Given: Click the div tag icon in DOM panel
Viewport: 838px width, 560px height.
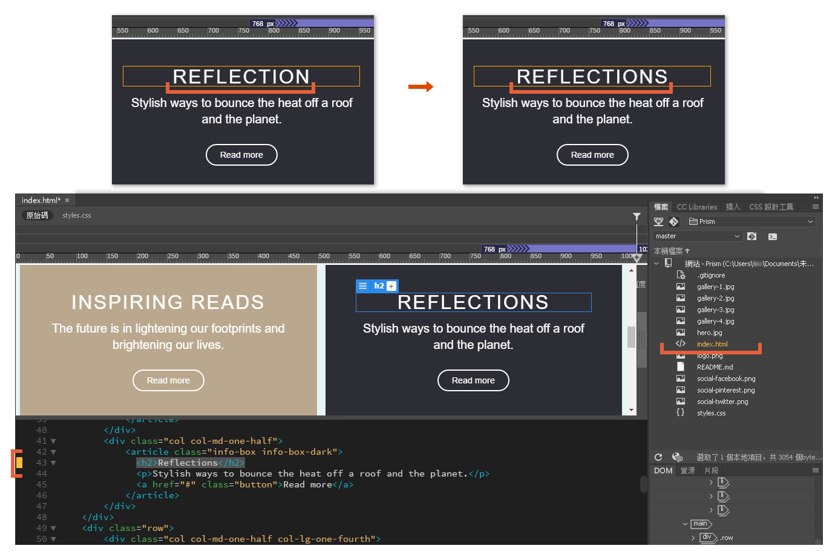Looking at the screenshot, I should coord(708,538).
